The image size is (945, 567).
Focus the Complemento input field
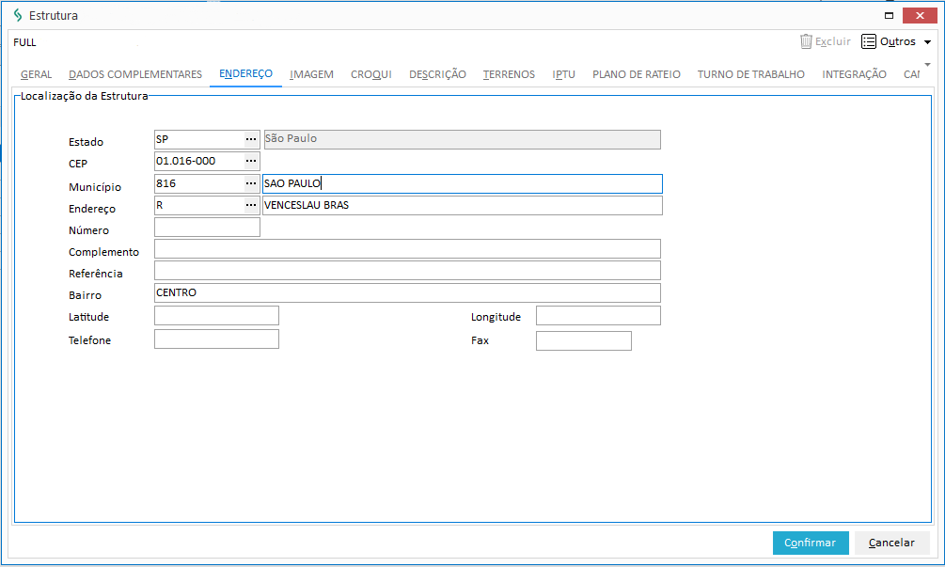pos(407,249)
